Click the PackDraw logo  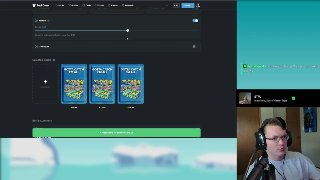(x=41, y=5)
